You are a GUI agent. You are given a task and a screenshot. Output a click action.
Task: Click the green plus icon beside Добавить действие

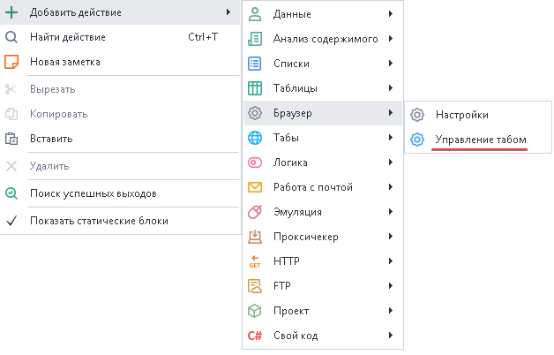click(x=11, y=12)
